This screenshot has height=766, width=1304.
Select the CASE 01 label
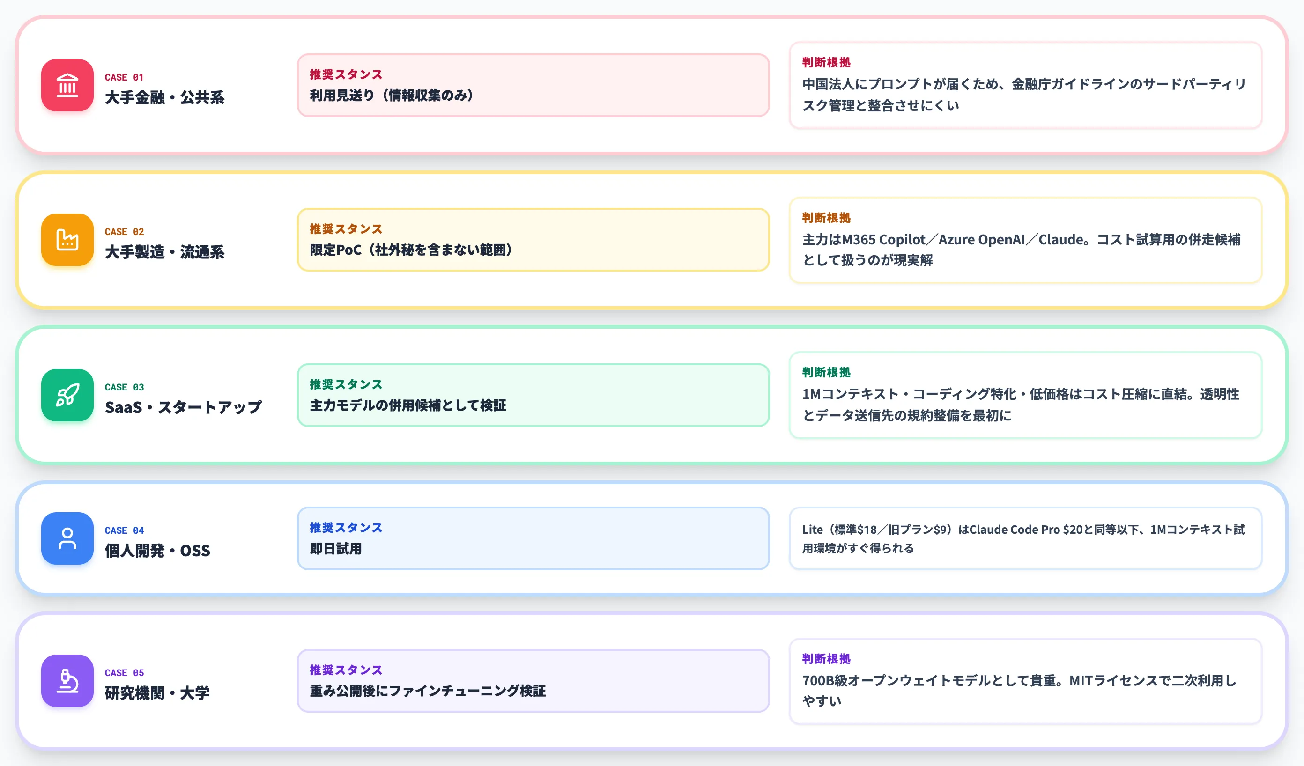click(x=124, y=77)
